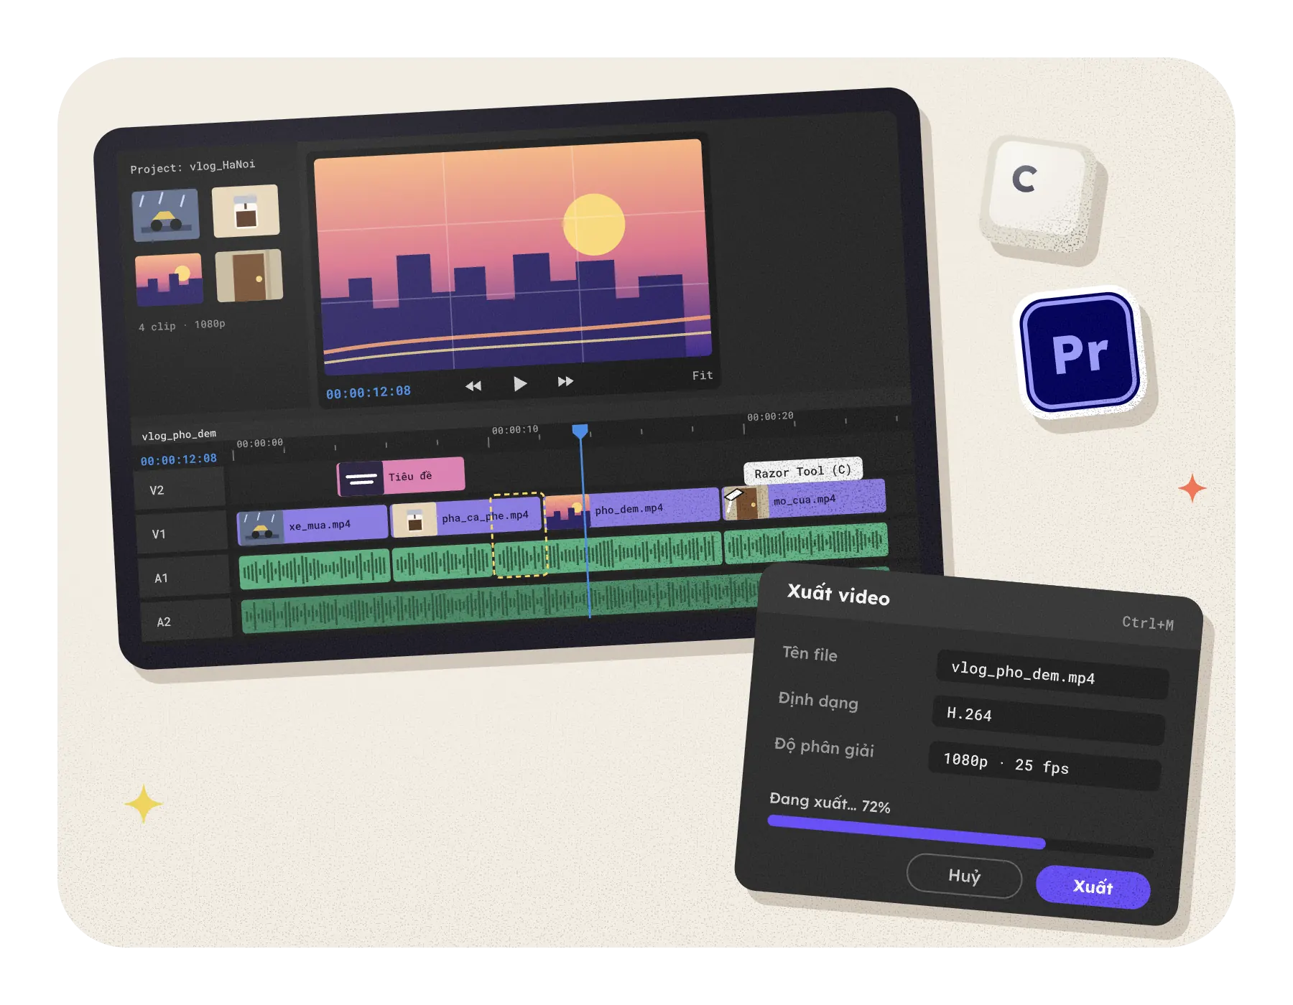1293x1005 pixels.
Task: Click the Project: vlog_HaNoi panel title
Action: [x=193, y=167]
